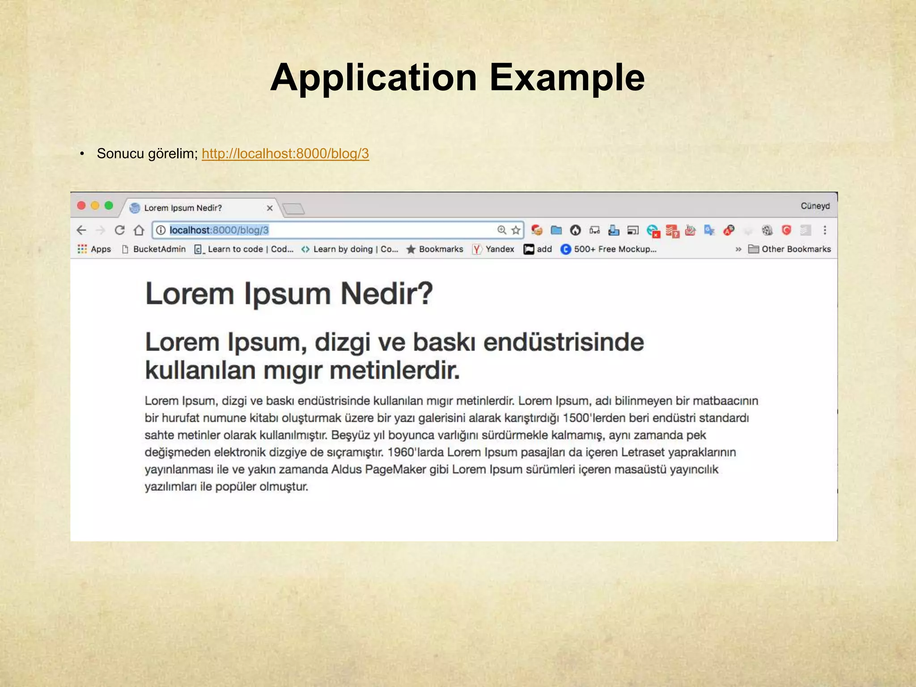This screenshot has height=687, width=916.
Task: Click the faded grey extension before film reel
Action: coord(748,231)
